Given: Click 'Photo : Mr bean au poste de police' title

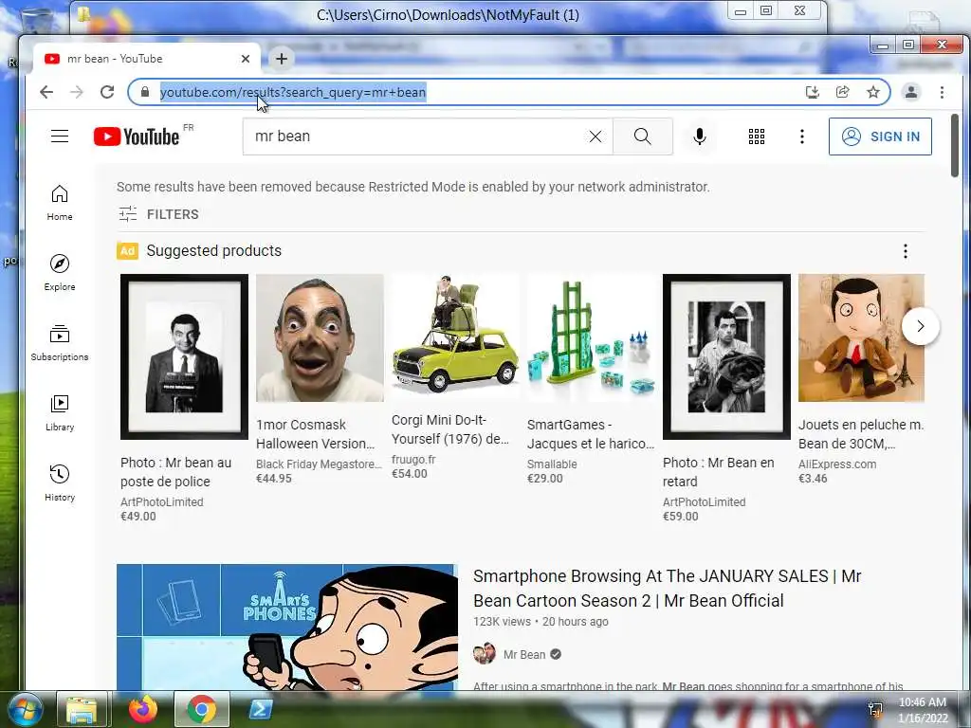Looking at the screenshot, I should [x=175, y=472].
